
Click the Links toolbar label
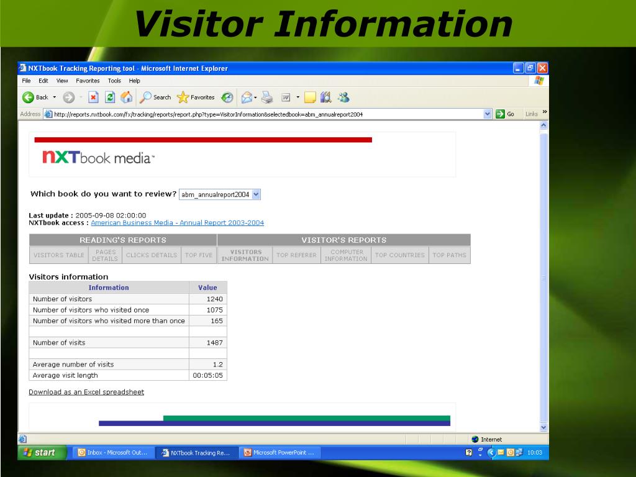coord(532,114)
